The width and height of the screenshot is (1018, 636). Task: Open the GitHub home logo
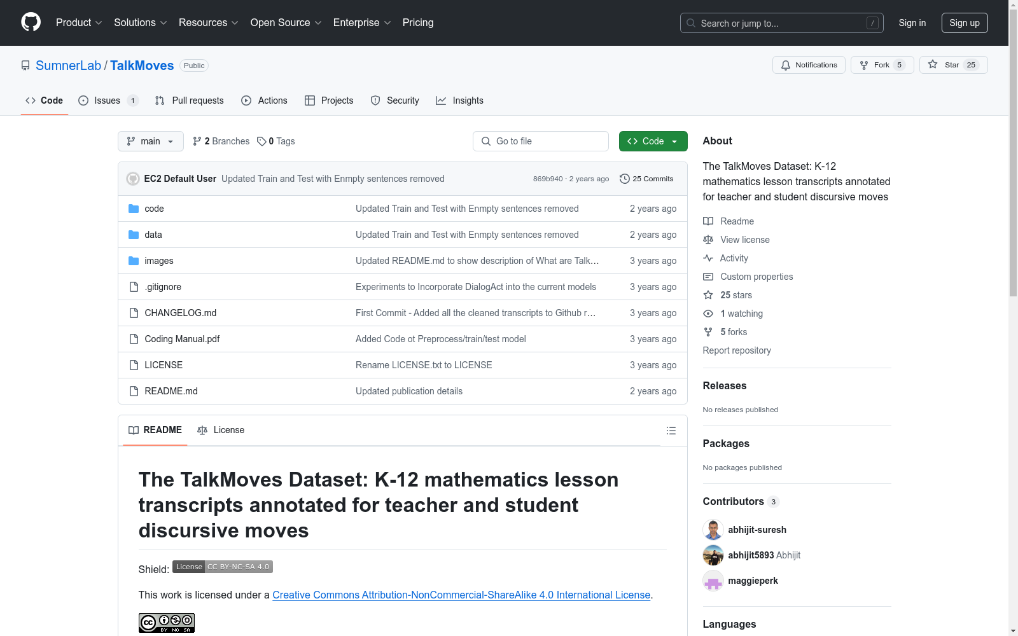coord(31,22)
